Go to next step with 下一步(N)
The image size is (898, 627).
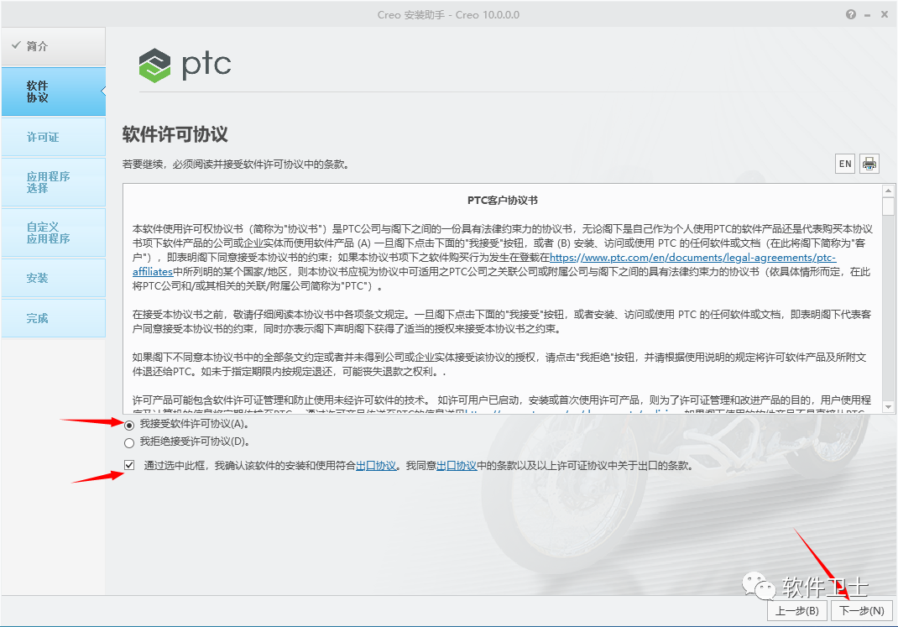point(861,610)
